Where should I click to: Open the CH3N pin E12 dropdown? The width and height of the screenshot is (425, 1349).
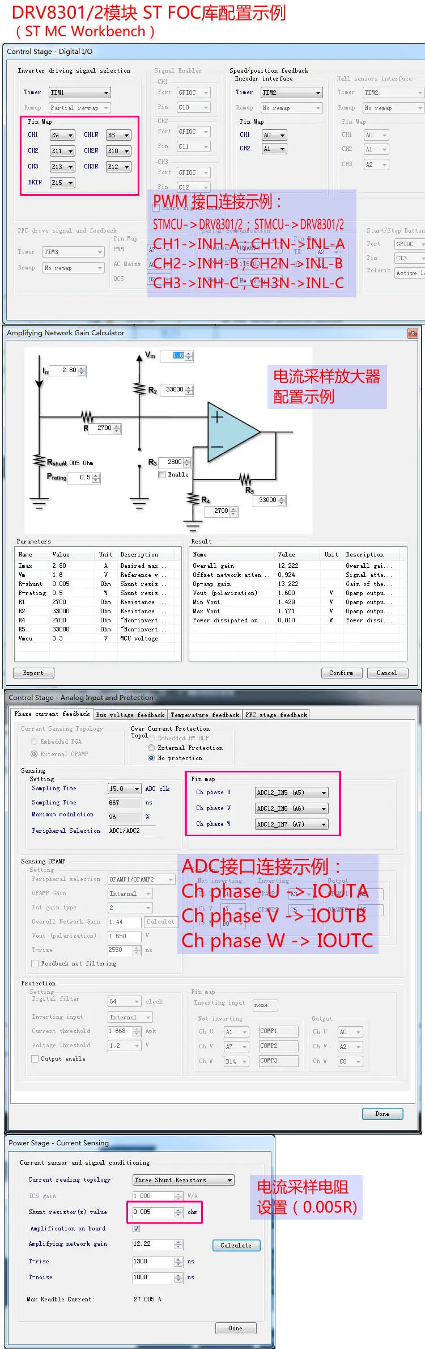[x=118, y=167]
